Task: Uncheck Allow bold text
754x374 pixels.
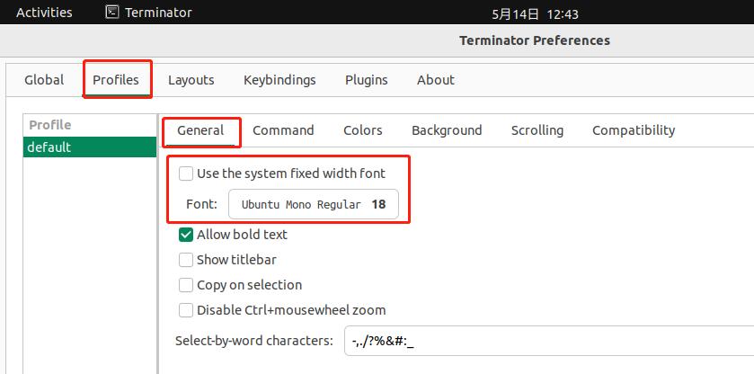Action: (x=186, y=235)
